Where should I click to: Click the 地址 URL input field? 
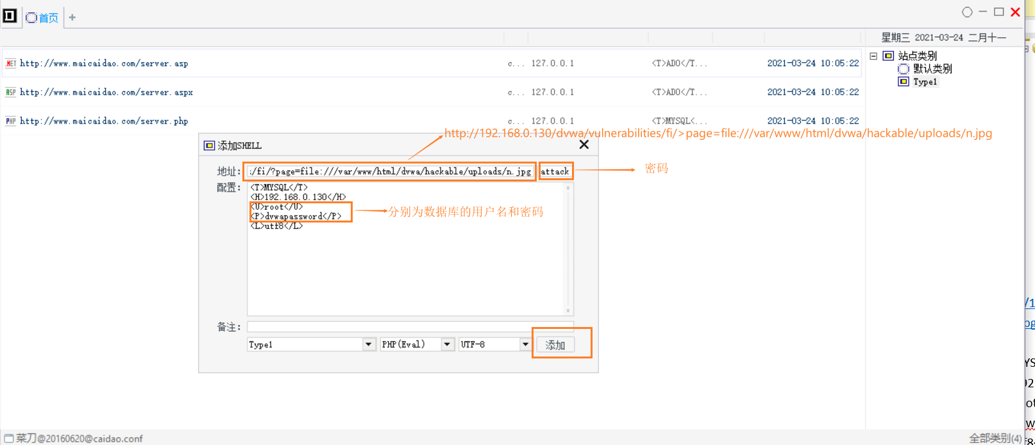pos(390,171)
